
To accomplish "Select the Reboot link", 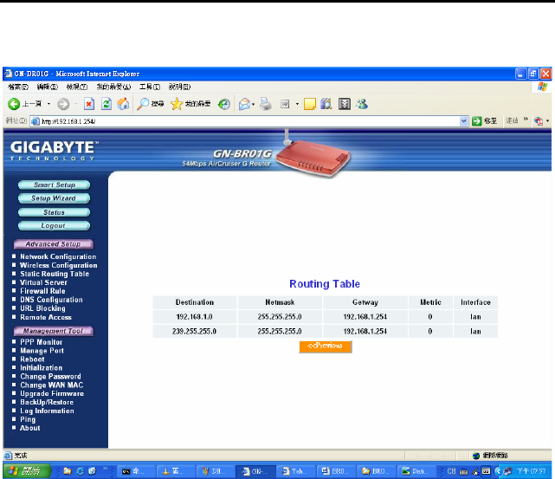I will [x=32, y=359].
